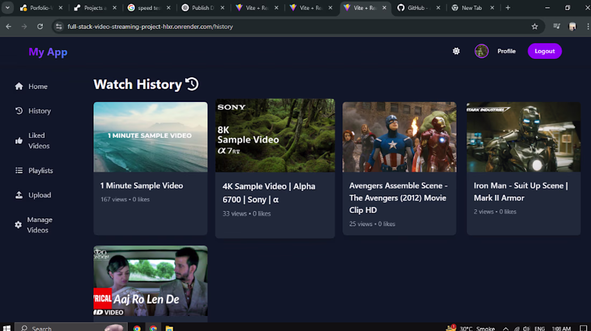Open the Windows Start menu

(7, 328)
